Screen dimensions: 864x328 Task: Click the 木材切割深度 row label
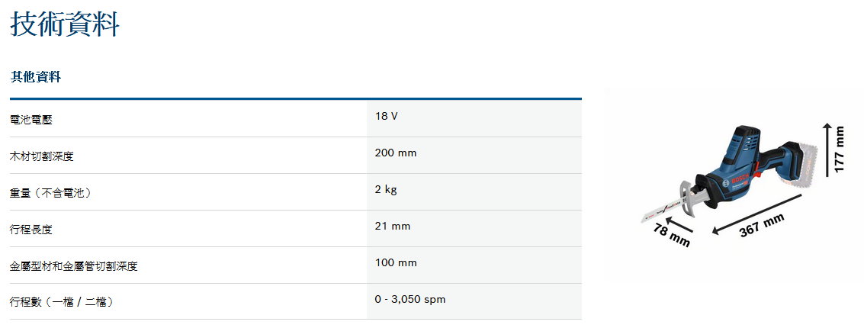[42, 156]
